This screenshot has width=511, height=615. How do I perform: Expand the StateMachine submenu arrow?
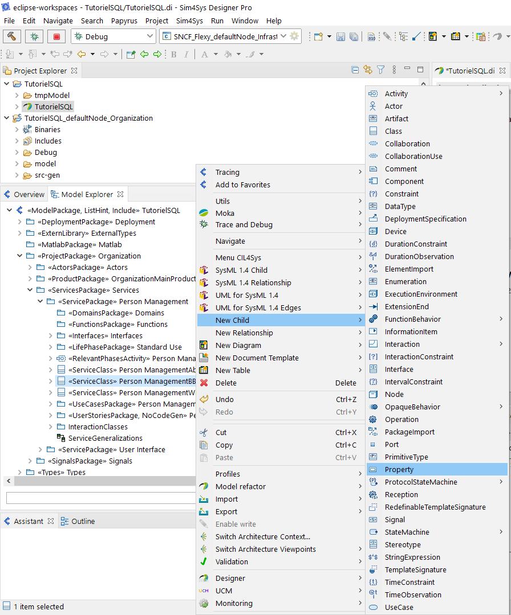tap(501, 532)
